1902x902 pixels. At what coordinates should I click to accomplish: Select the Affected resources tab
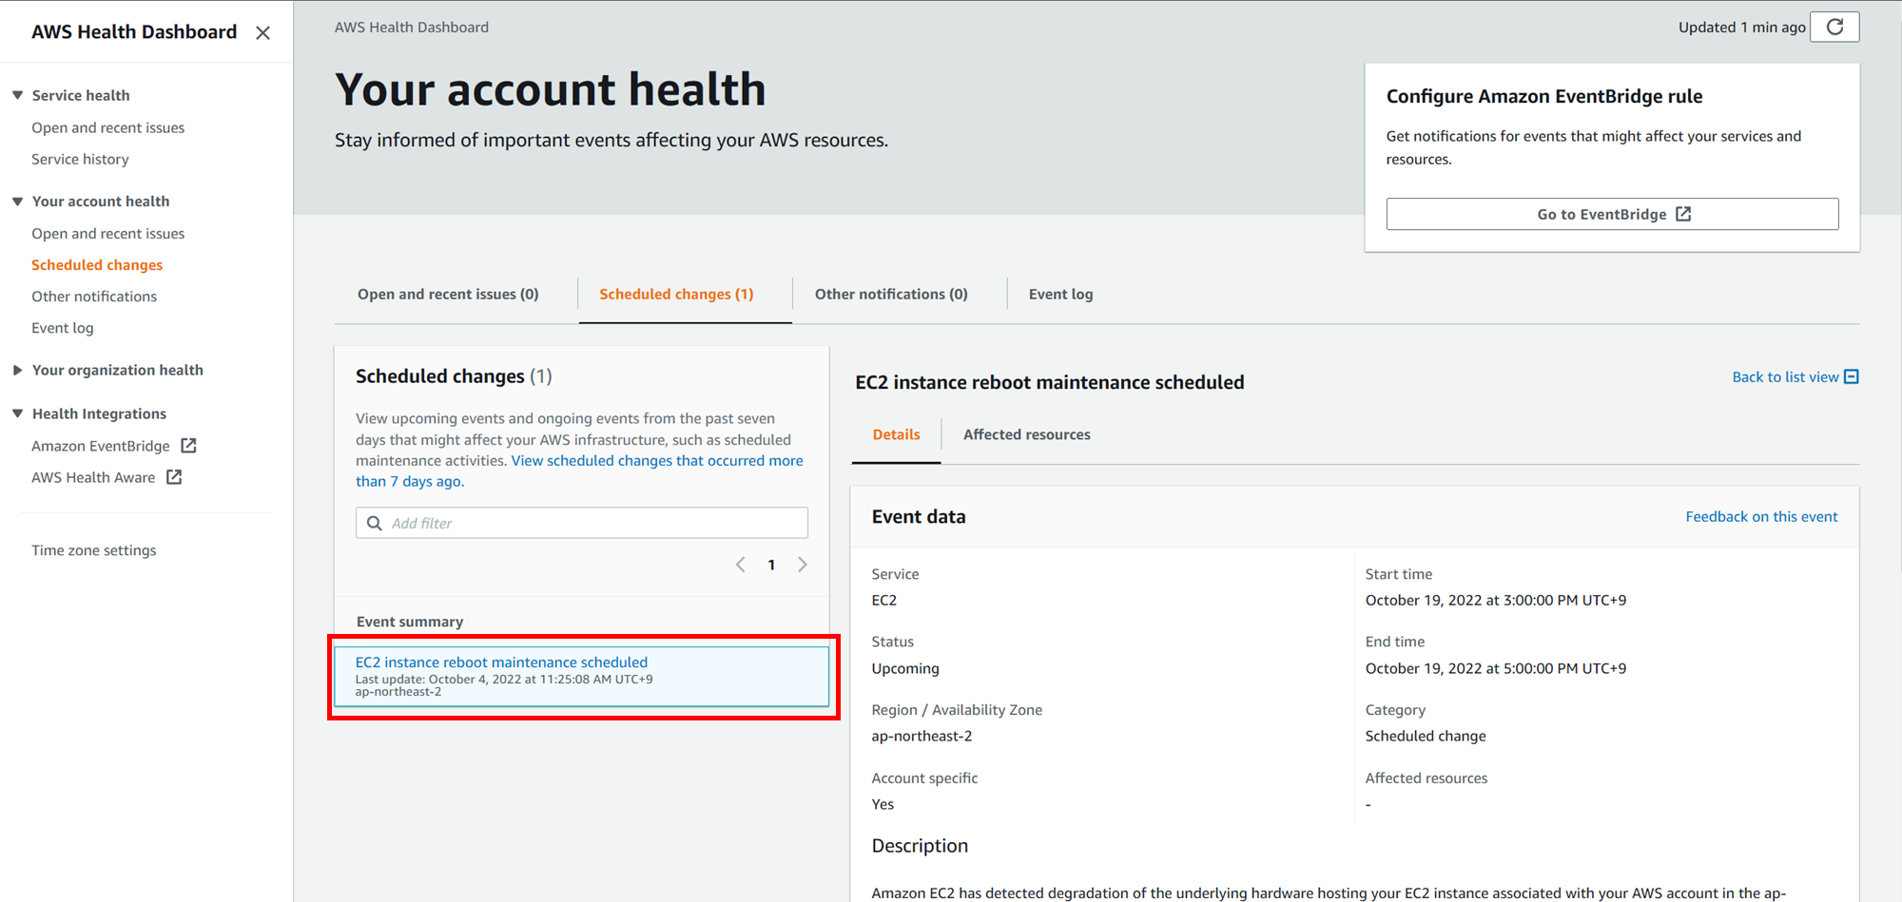coord(1026,434)
